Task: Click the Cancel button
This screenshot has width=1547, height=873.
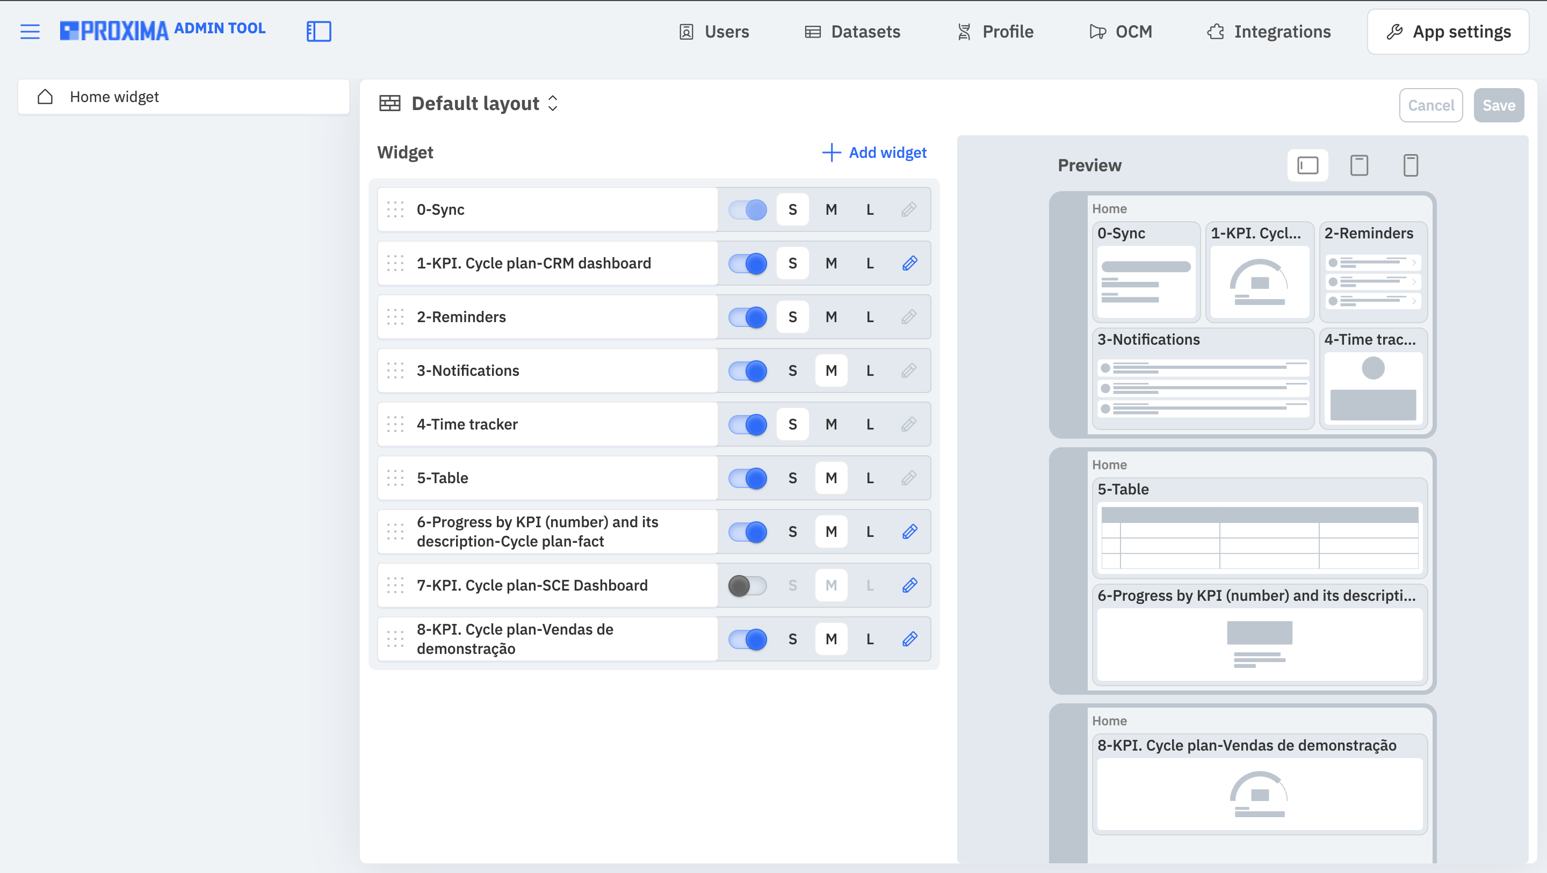Action: (x=1430, y=105)
